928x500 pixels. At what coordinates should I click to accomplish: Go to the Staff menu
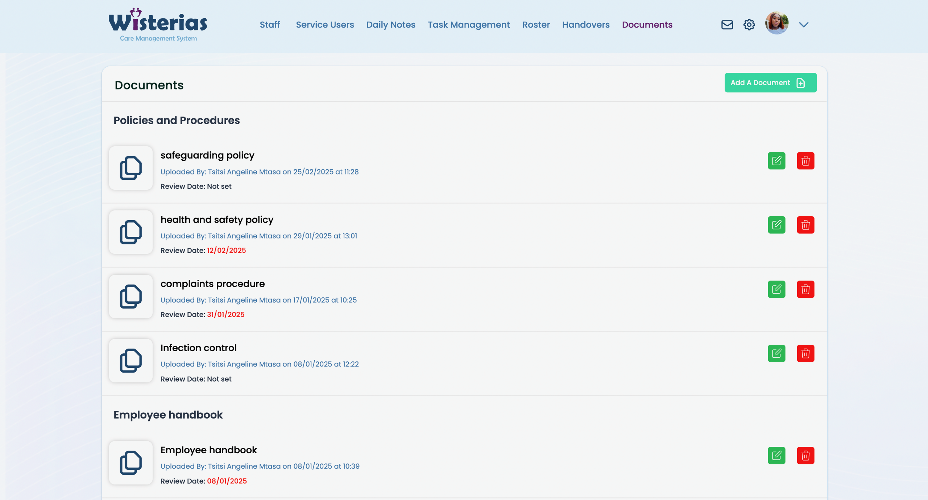(270, 25)
